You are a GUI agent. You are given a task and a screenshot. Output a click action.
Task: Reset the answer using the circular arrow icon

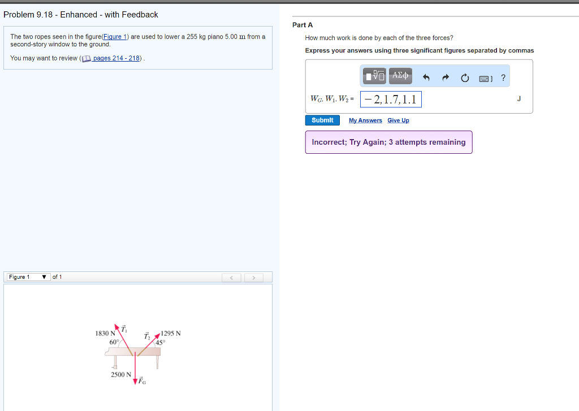tap(465, 77)
